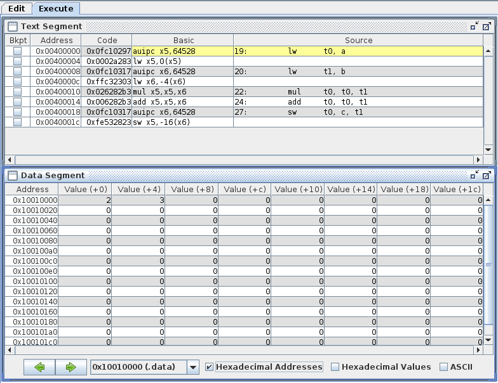
Task: Select code cell 0xffc32303
Action: click(x=107, y=81)
